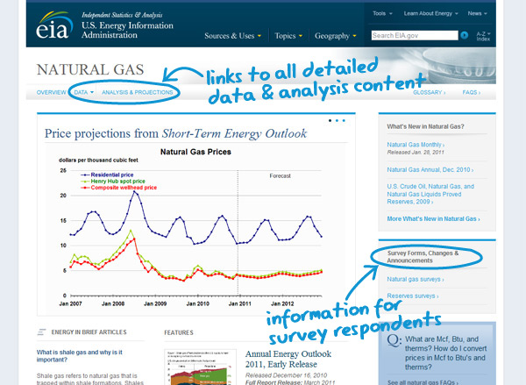
Task: Click inside the Search EIA.gov field
Action: [x=415, y=35]
